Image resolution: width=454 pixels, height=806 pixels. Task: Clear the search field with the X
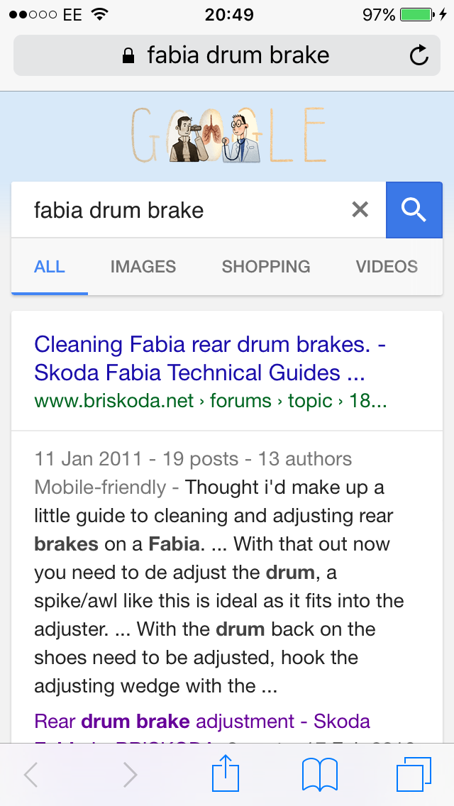pyautogui.click(x=360, y=210)
